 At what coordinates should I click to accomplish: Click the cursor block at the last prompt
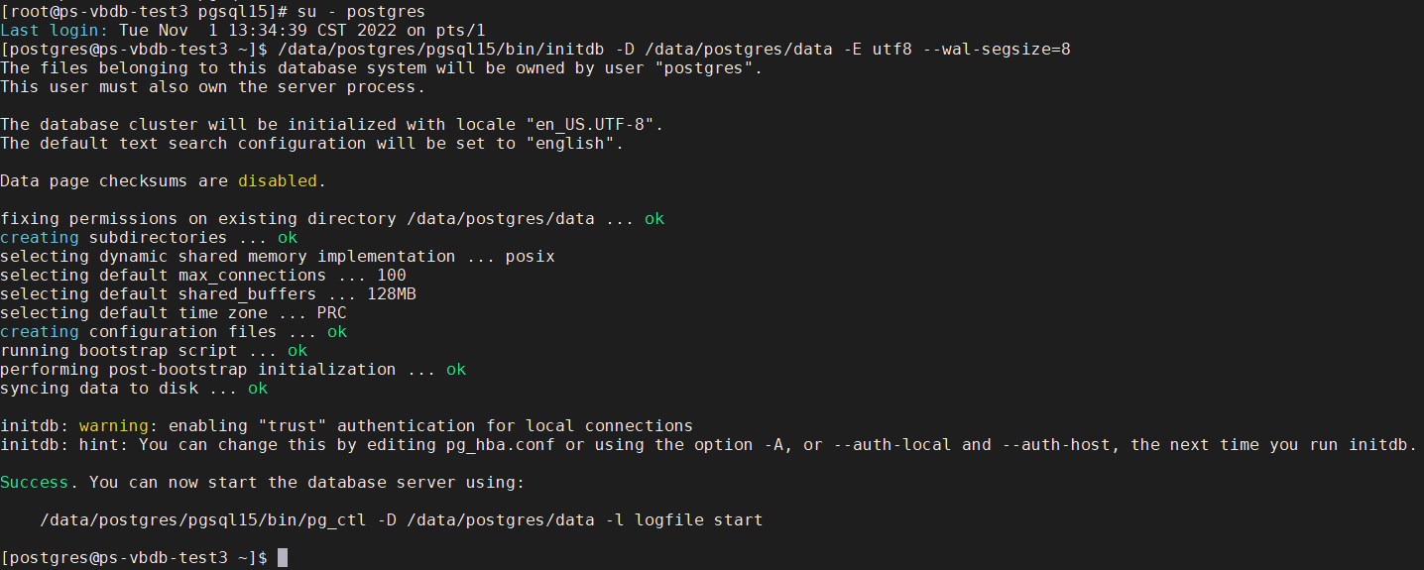pyautogui.click(x=283, y=558)
